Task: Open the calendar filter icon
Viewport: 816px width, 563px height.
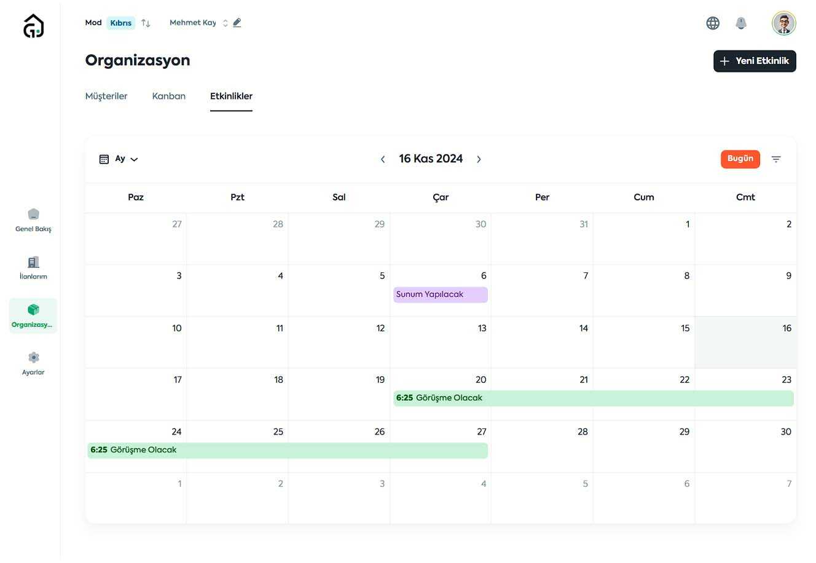Action: (776, 159)
